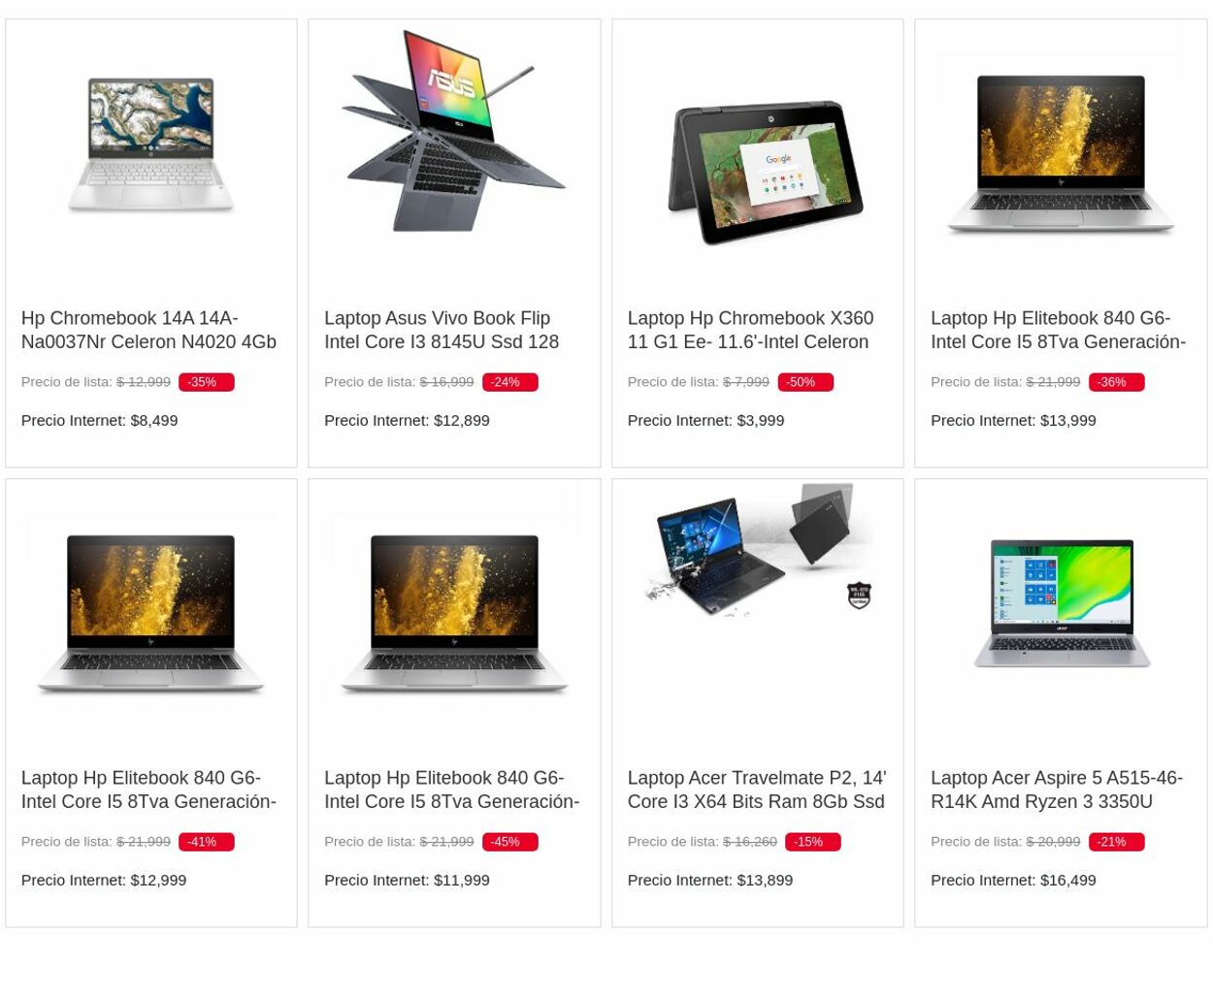Click the -24% discount badge
This screenshot has width=1213, height=998.
coord(508,382)
